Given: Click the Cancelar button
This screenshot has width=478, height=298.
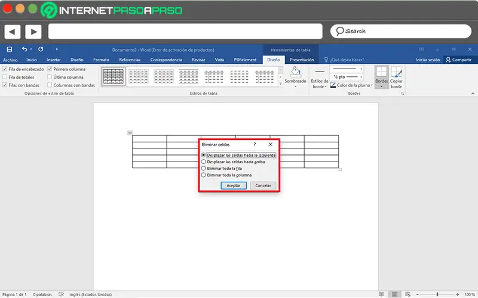Looking at the screenshot, I should point(263,185).
